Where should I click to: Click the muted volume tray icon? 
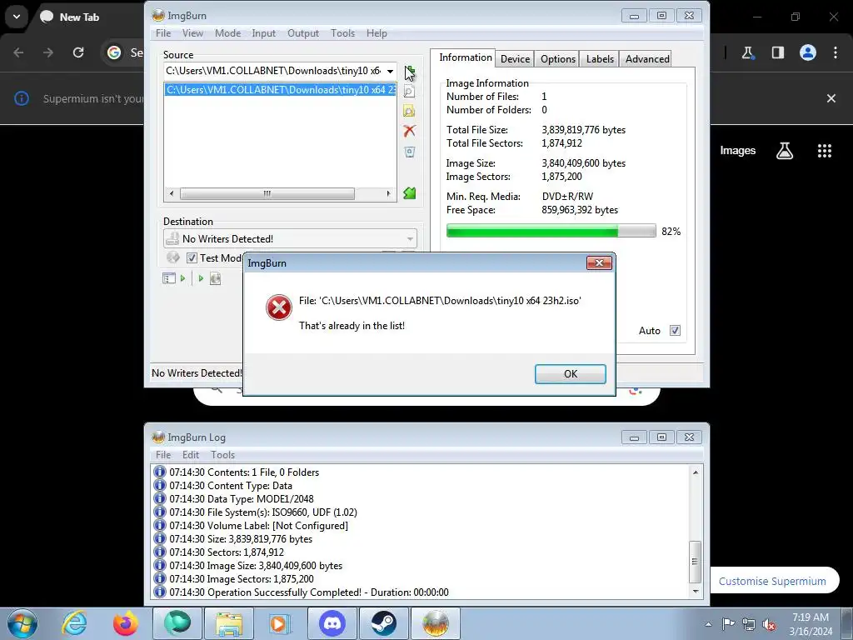click(769, 624)
